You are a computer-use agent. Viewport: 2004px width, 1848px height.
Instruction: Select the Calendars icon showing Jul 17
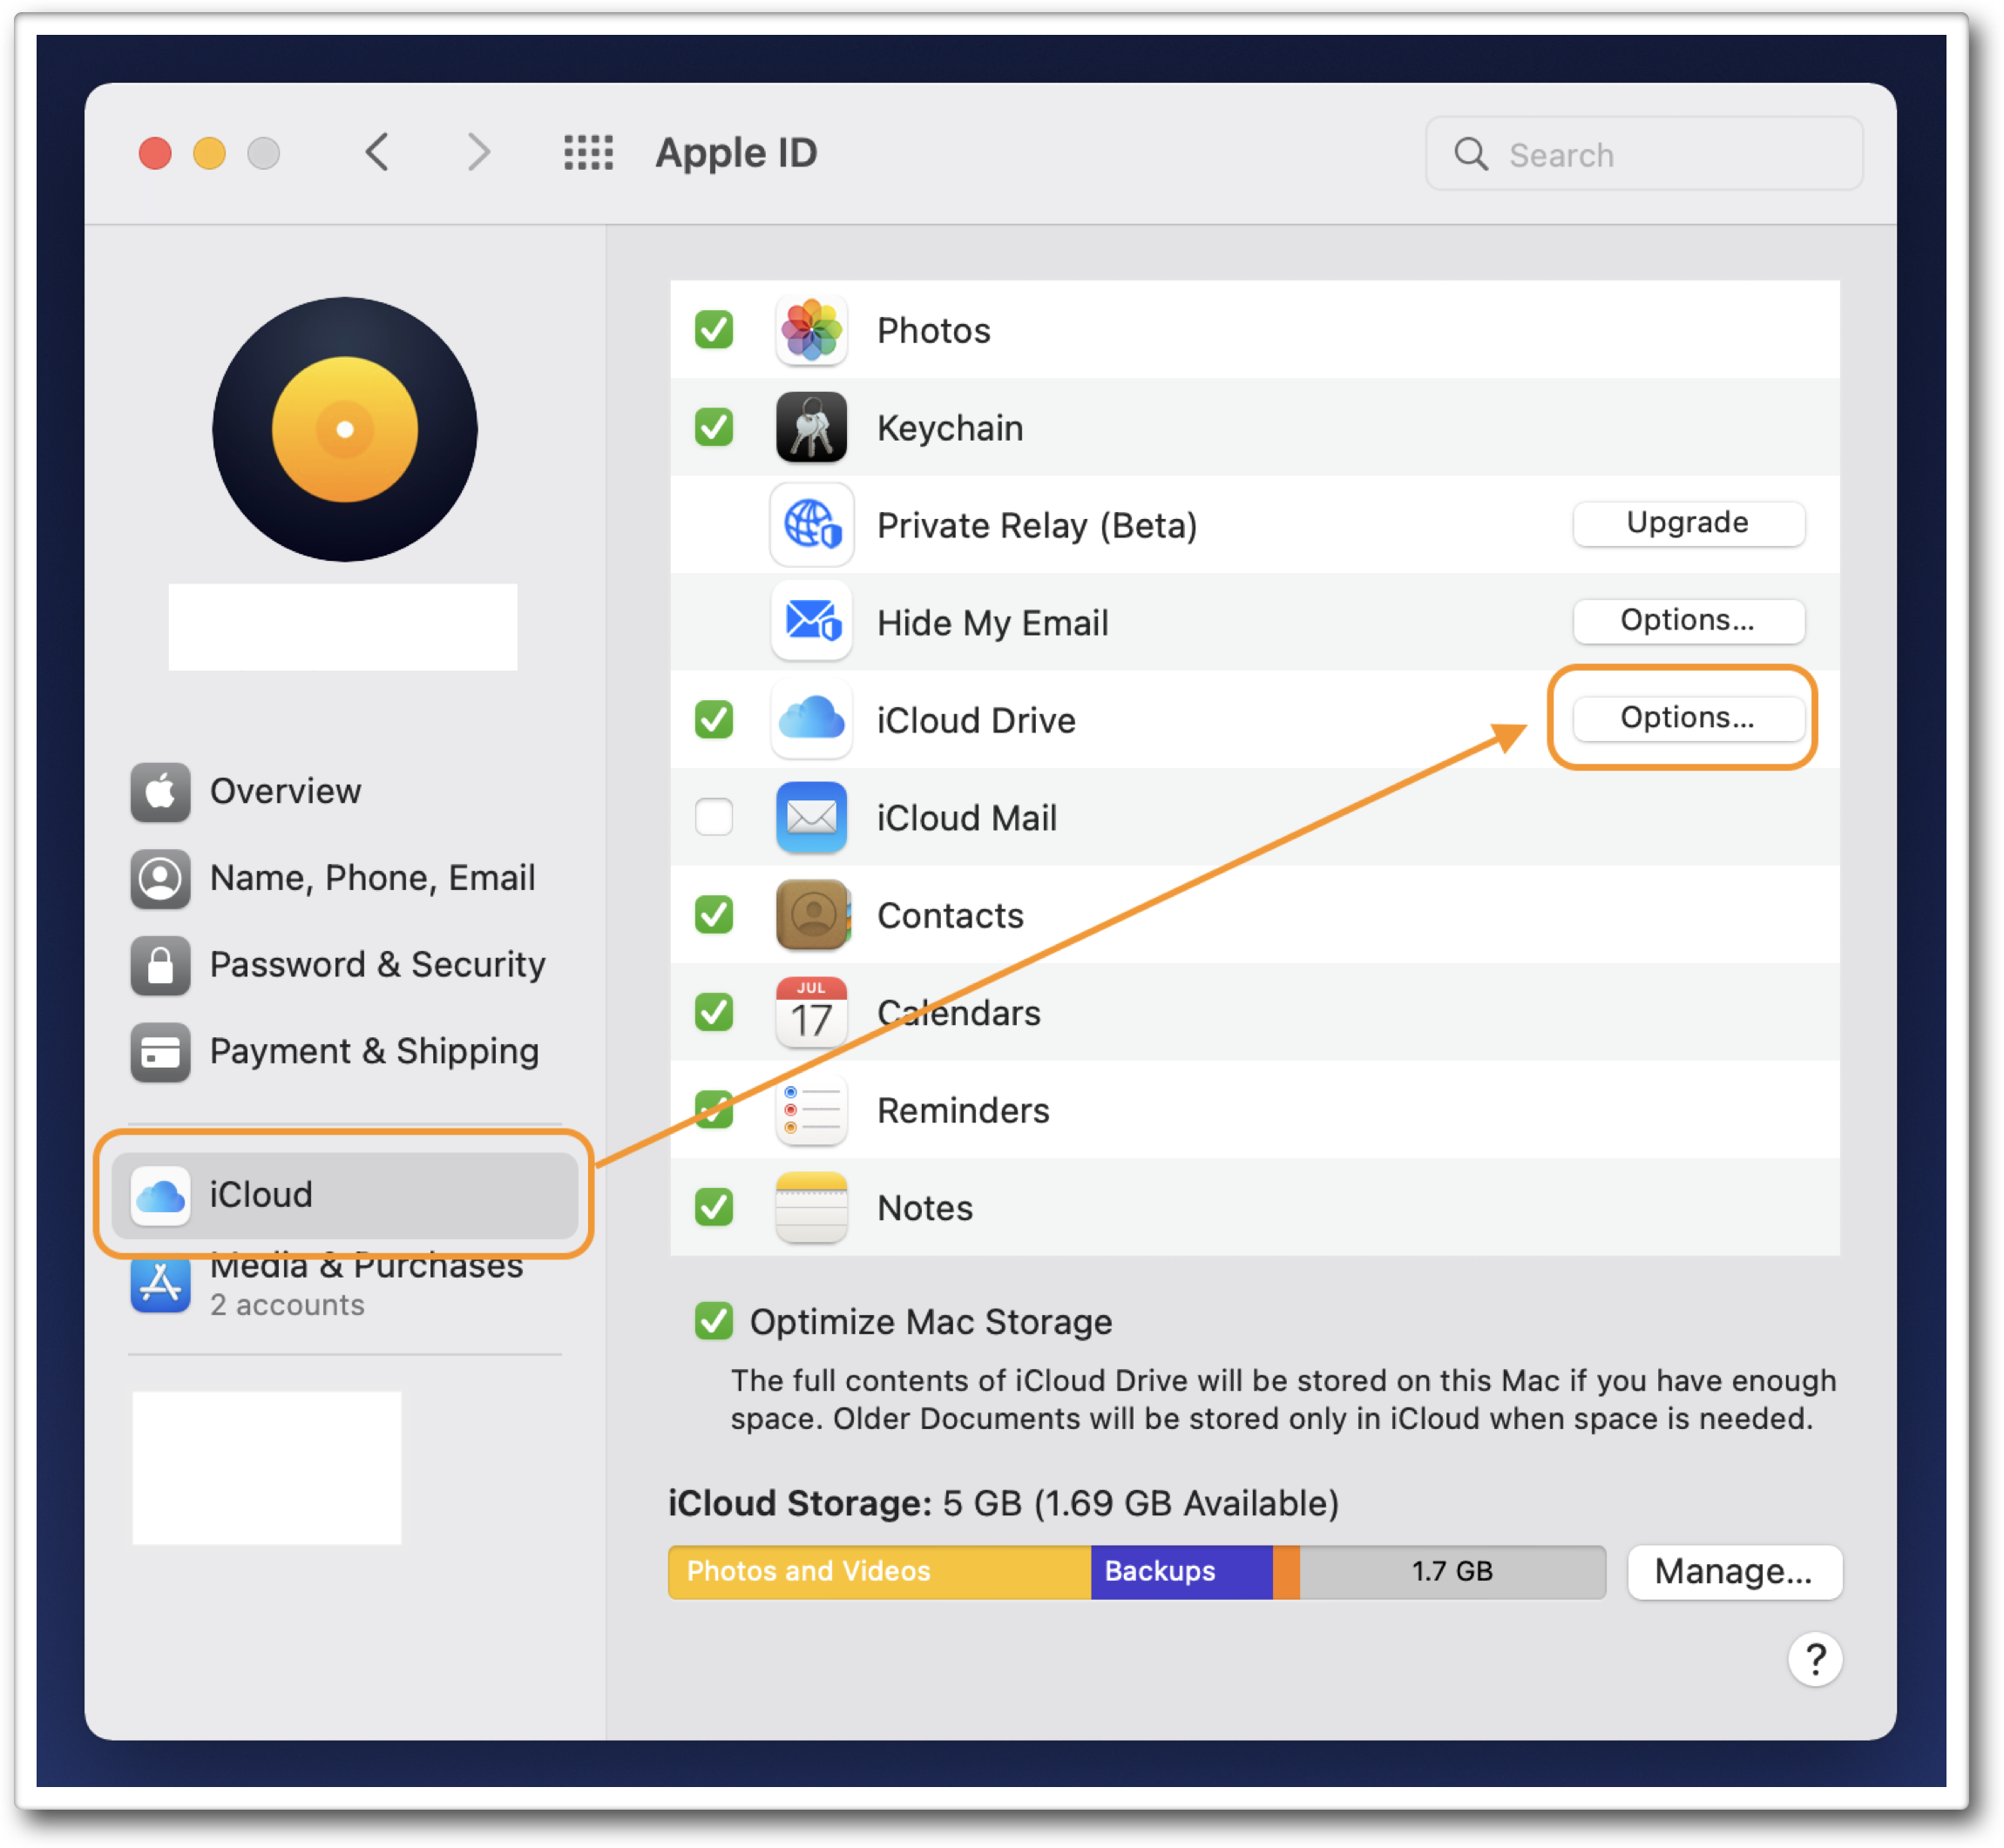click(x=810, y=1012)
